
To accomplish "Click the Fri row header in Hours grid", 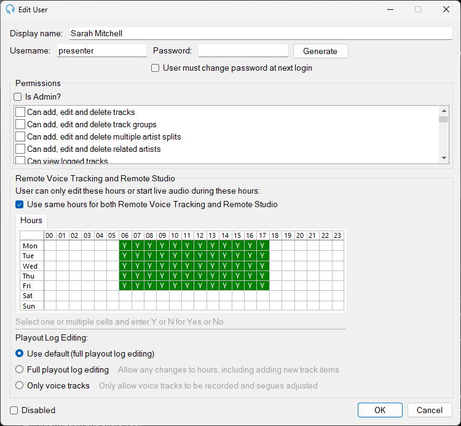I will pyautogui.click(x=32, y=286).
